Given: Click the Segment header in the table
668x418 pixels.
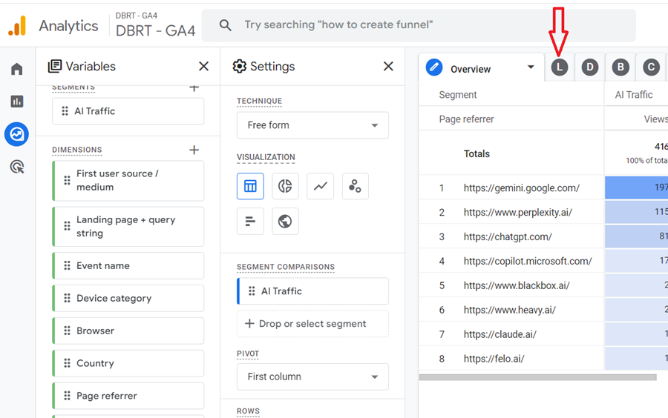Looking at the screenshot, I should [x=457, y=95].
